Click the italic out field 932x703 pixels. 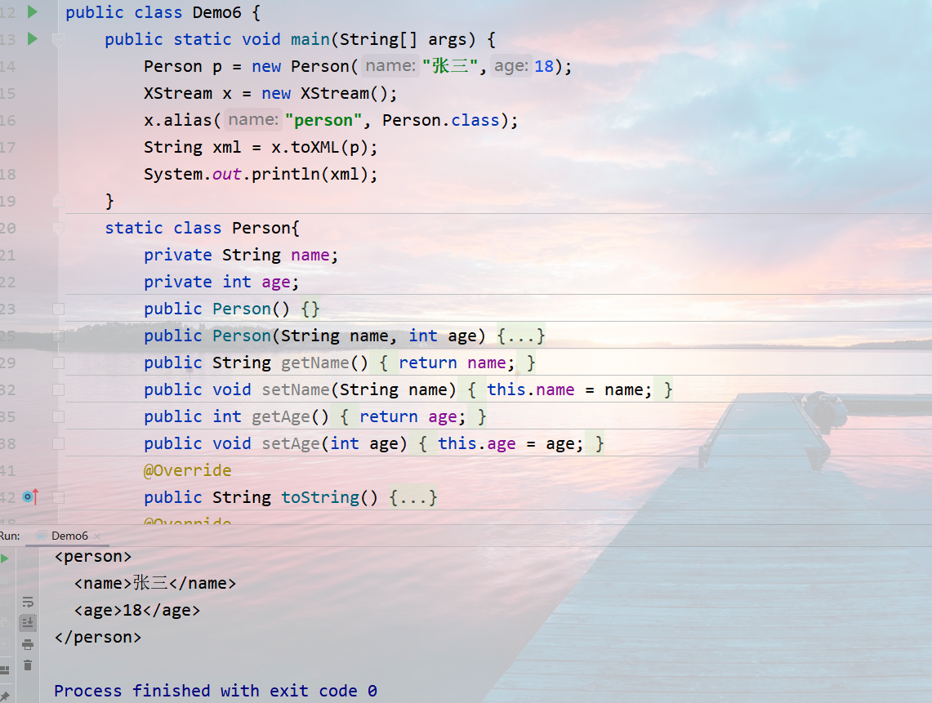point(227,174)
